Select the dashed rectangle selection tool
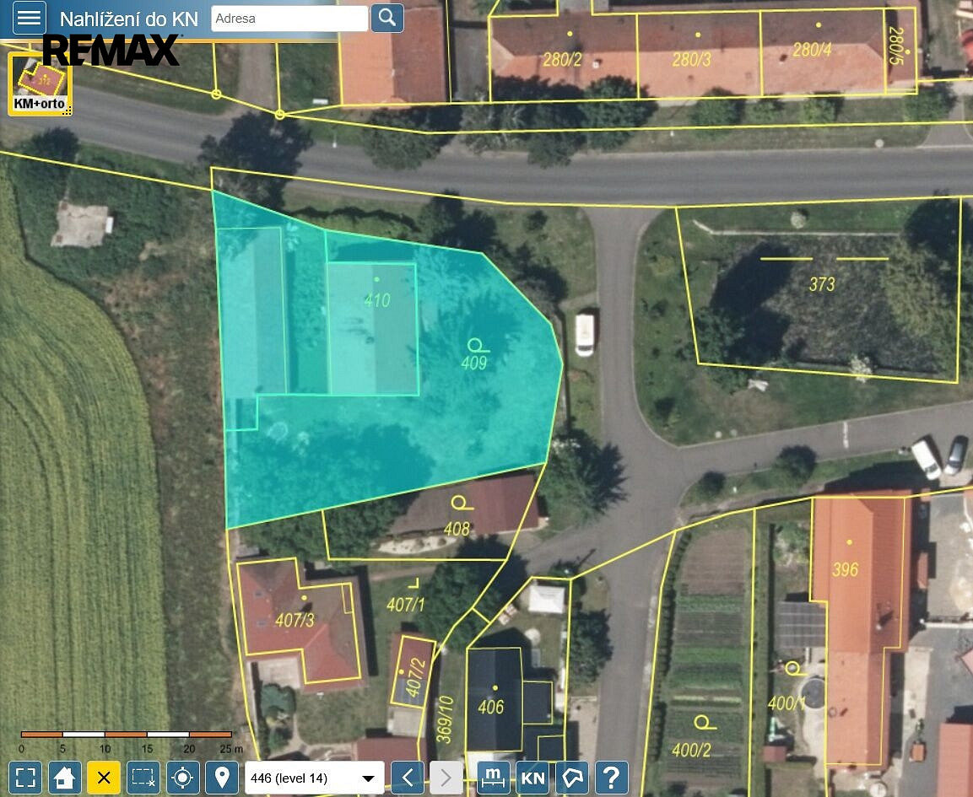Screen dimensions: 973x797 143,777
